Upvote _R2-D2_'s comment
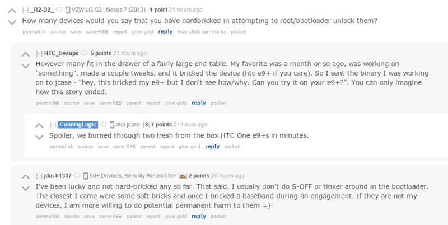 pyautogui.click(x=12, y=11)
